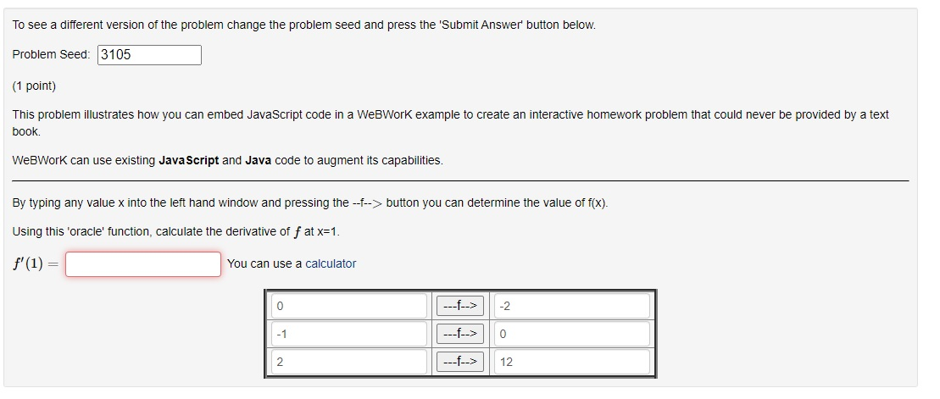The height and width of the screenshot is (399, 940).
Task: Click the second row ---f--> button
Action: click(459, 334)
